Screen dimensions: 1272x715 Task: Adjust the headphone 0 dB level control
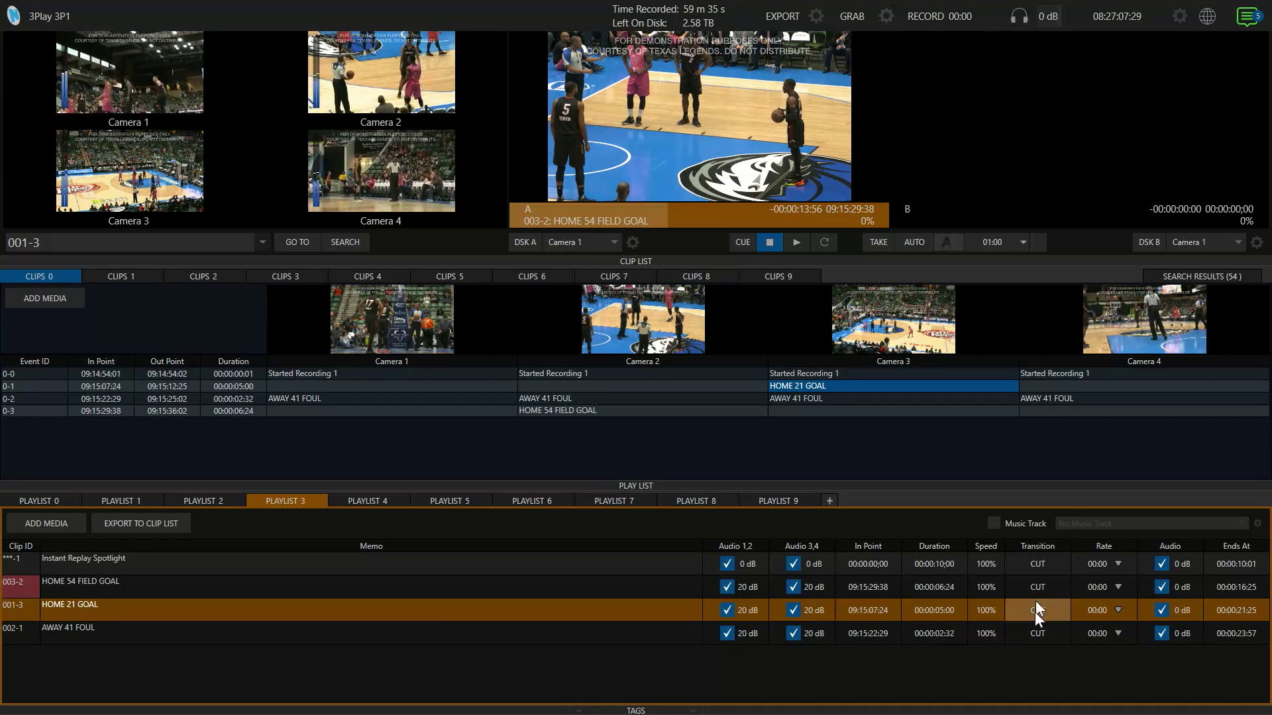coord(1048,16)
